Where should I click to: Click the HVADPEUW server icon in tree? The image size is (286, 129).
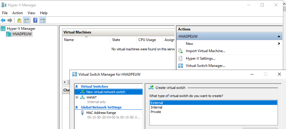click(9, 34)
